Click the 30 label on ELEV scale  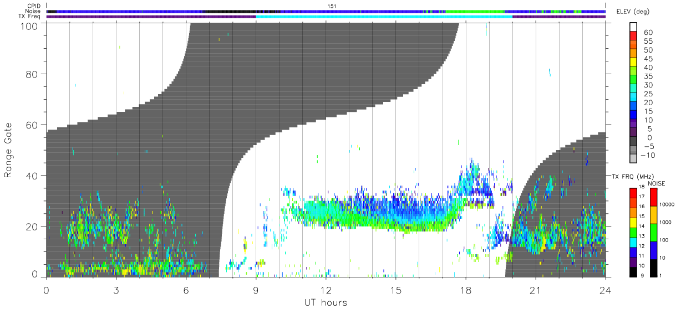(x=648, y=85)
